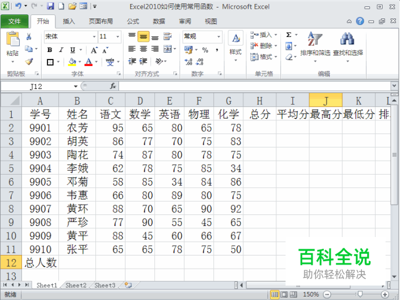Apply comma style

[217, 50]
